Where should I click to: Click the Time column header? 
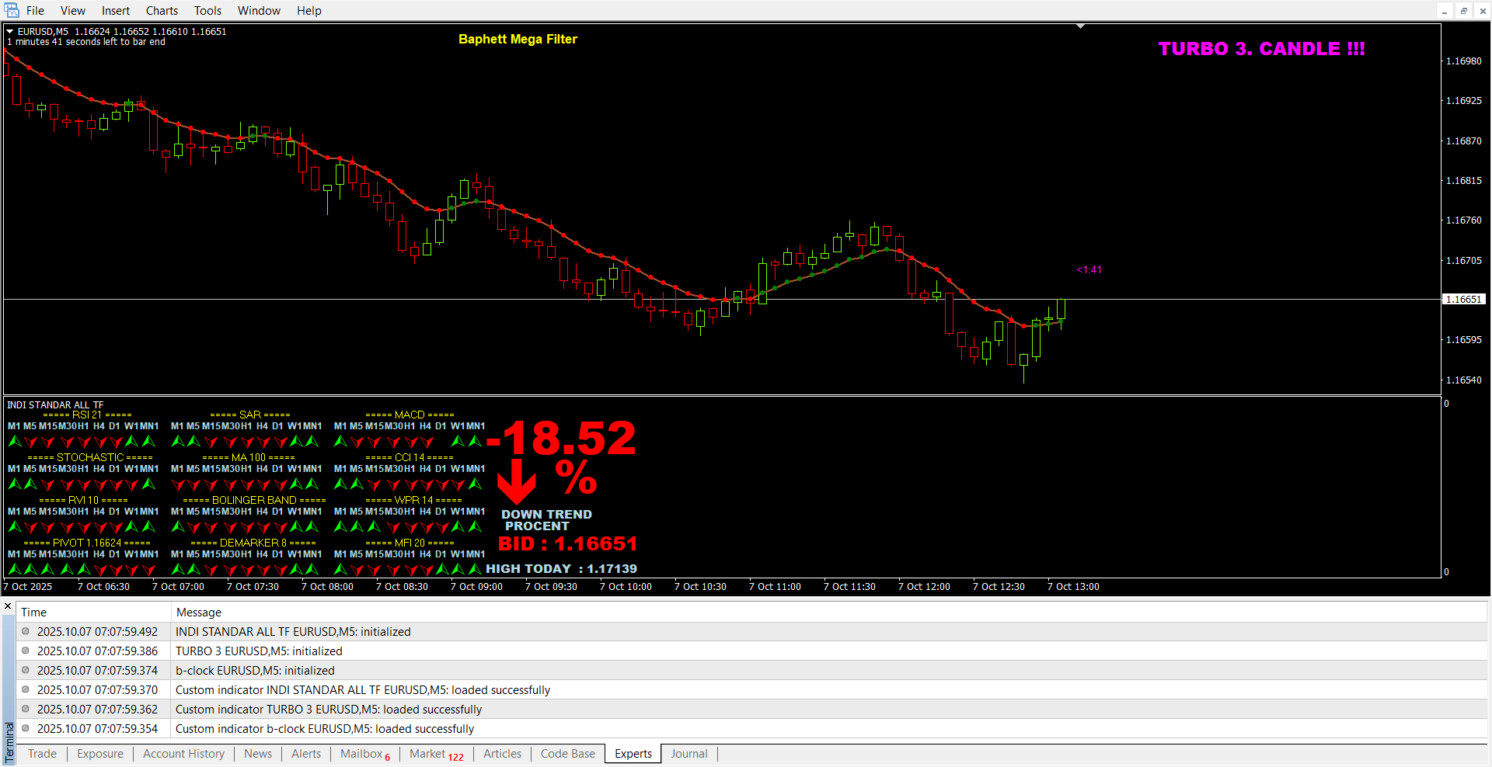click(x=33, y=613)
